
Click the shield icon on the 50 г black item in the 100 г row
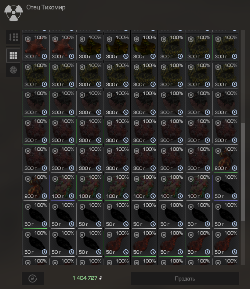click(x=218, y=179)
